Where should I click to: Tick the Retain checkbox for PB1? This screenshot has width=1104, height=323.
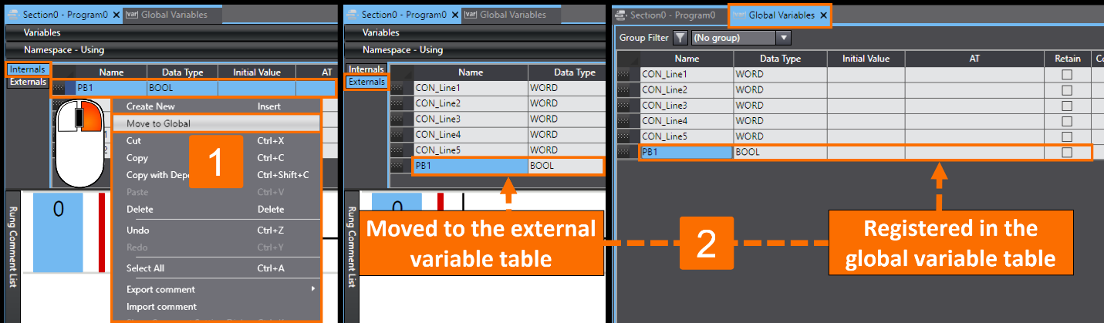pos(1067,152)
